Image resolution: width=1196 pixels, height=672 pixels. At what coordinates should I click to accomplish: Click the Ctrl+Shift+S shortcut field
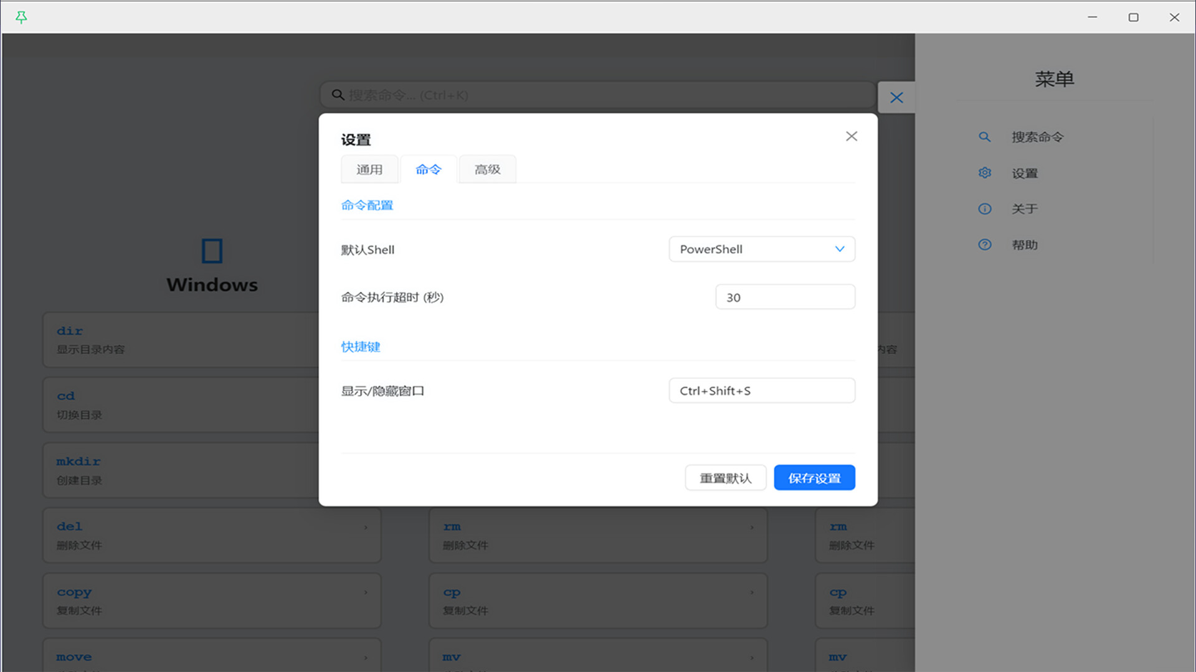(761, 390)
